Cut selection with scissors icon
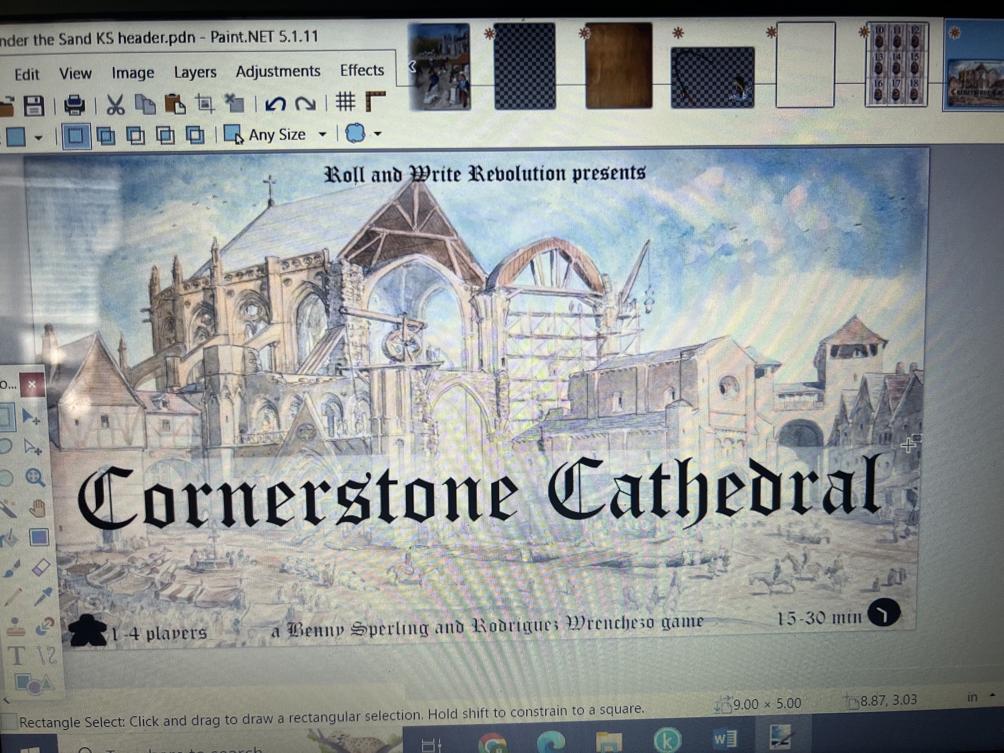1004x753 pixels. 115,105
